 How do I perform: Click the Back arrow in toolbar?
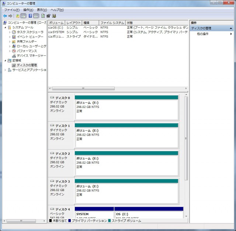(5, 16)
